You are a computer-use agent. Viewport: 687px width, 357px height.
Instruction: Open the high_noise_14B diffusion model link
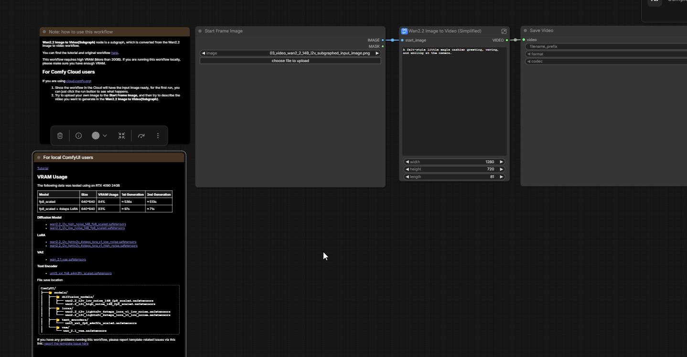click(88, 224)
